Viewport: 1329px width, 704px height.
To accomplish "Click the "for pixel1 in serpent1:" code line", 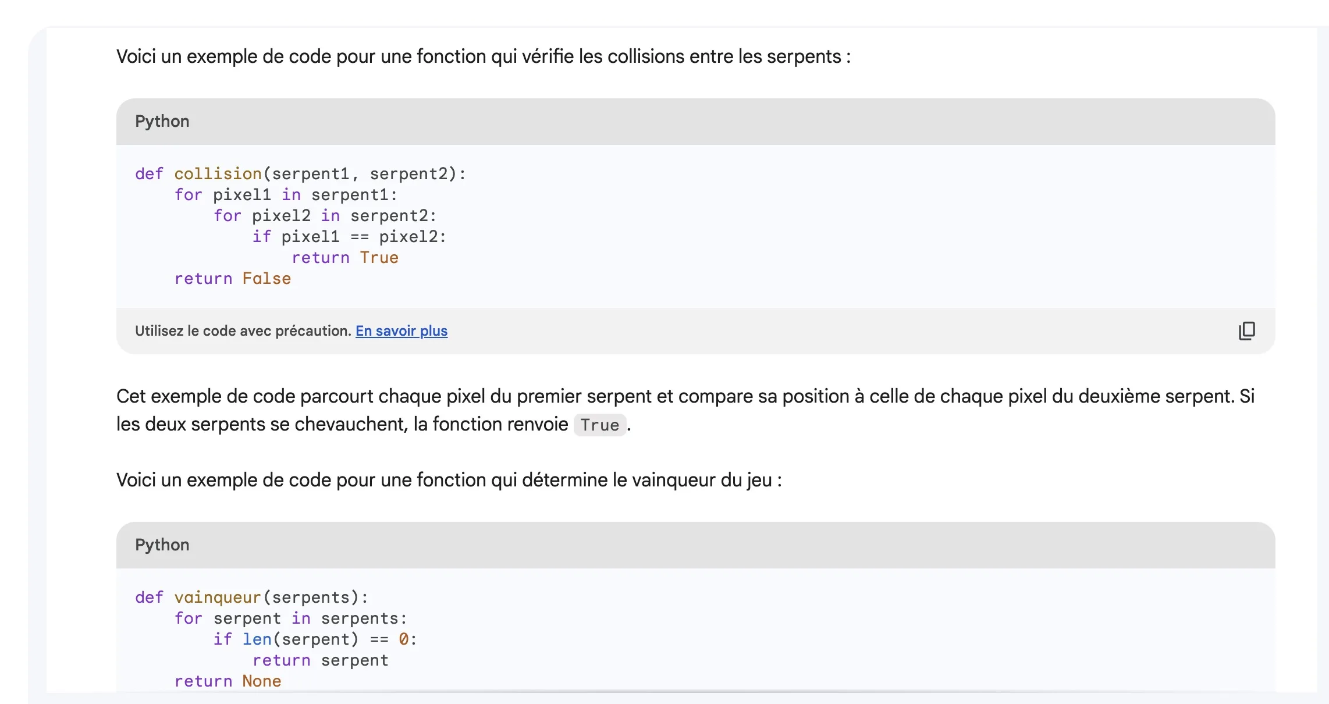I will pos(286,195).
